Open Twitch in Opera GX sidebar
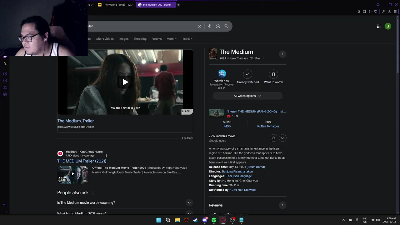The width and height of the screenshot is (400, 225). click(x=5, y=57)
